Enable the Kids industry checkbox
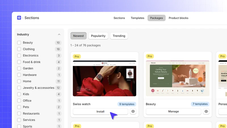Image resolution: width=227 pixels, height=128 pixels. click(19, 94)
